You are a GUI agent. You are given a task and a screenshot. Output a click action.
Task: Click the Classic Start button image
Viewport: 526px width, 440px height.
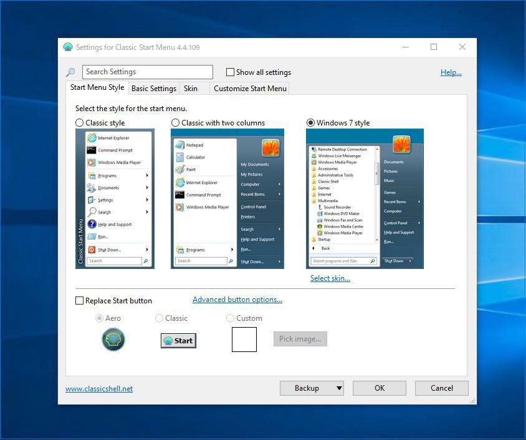[178, 341]
